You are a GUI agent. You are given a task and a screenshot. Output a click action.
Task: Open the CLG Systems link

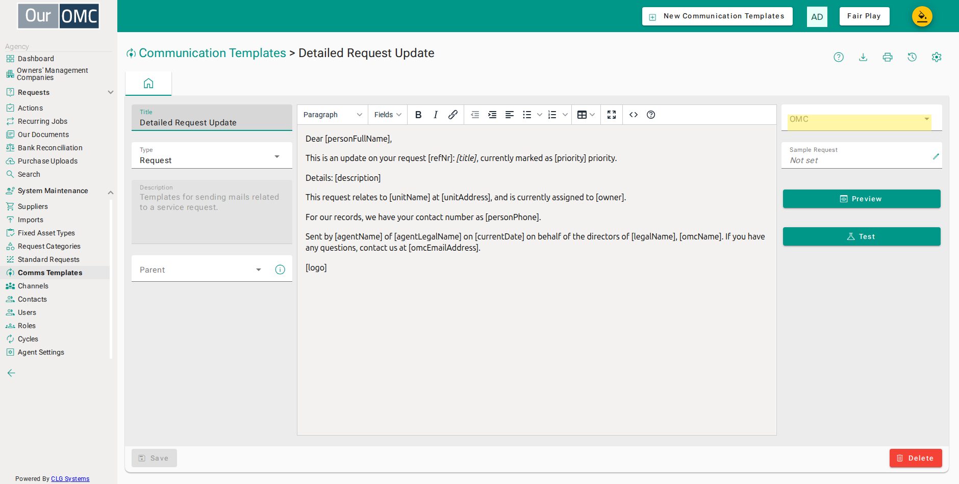click(x=70, y=479)
